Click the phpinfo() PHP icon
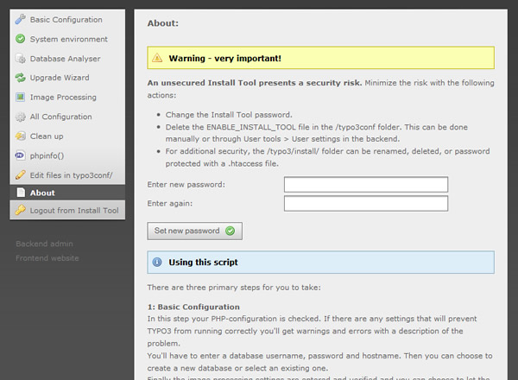This screenshot has width=518, height=380. [x=20, y=155]
